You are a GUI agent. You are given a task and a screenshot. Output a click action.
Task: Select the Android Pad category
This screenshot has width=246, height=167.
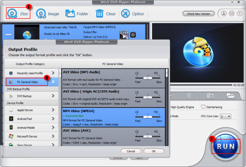point(32,119)
